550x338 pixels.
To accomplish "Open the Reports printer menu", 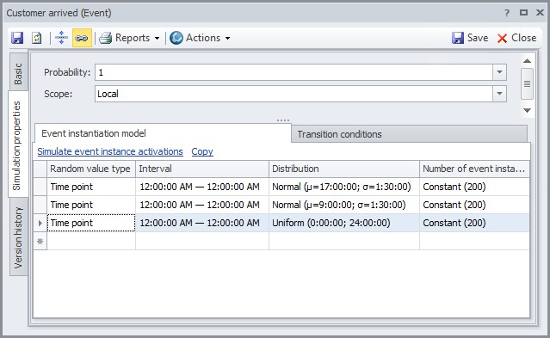I will pos(129,38).
